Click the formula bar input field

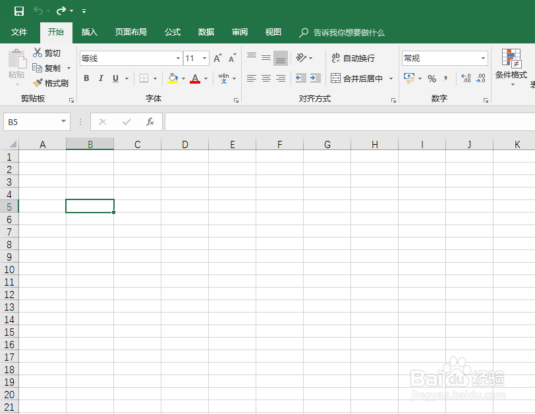tap(350, 122)
